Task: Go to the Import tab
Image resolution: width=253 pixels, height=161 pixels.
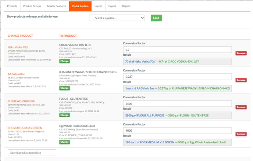Action: [99, 6]
